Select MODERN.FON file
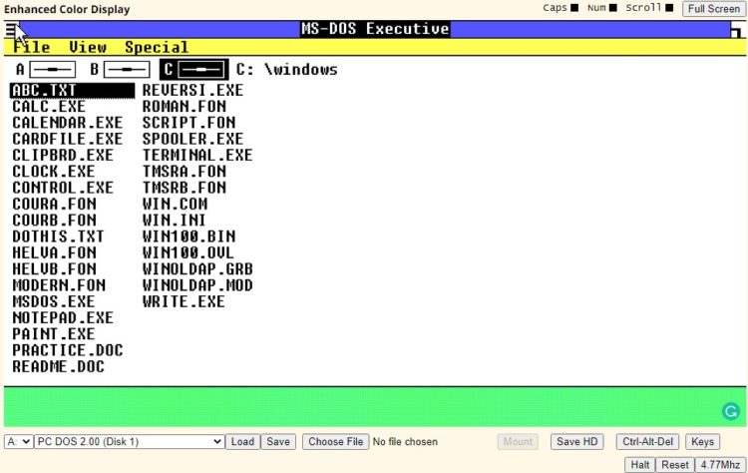 [59, 285]
